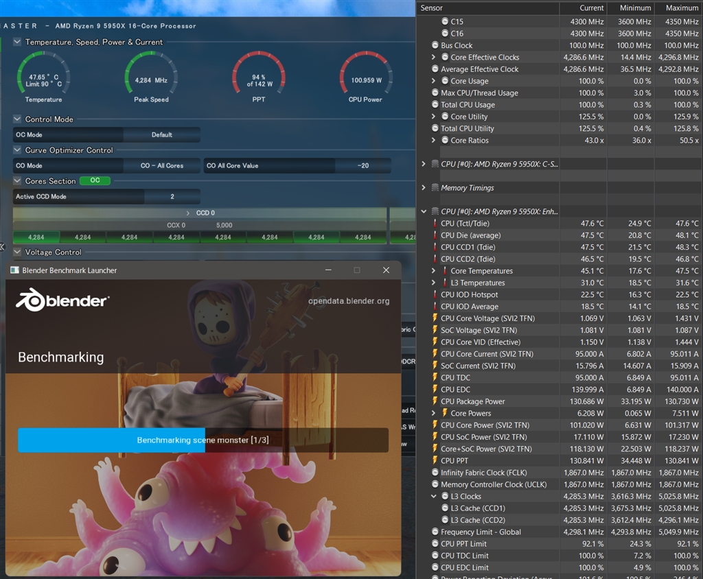The width and height of the screenshot is (703, 579).
Task: Expand the Core Temperatures group
Action: pos(433,271)
